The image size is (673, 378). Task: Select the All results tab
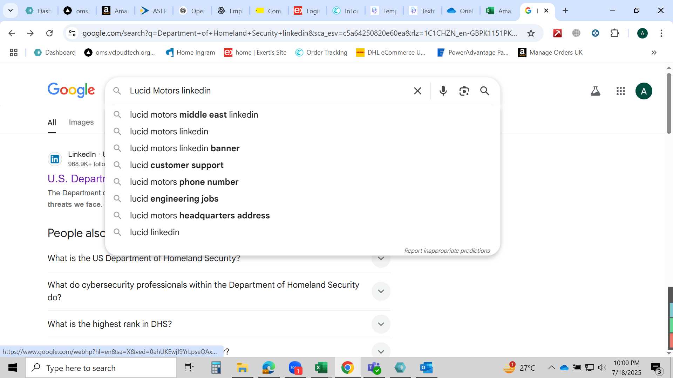52,122
